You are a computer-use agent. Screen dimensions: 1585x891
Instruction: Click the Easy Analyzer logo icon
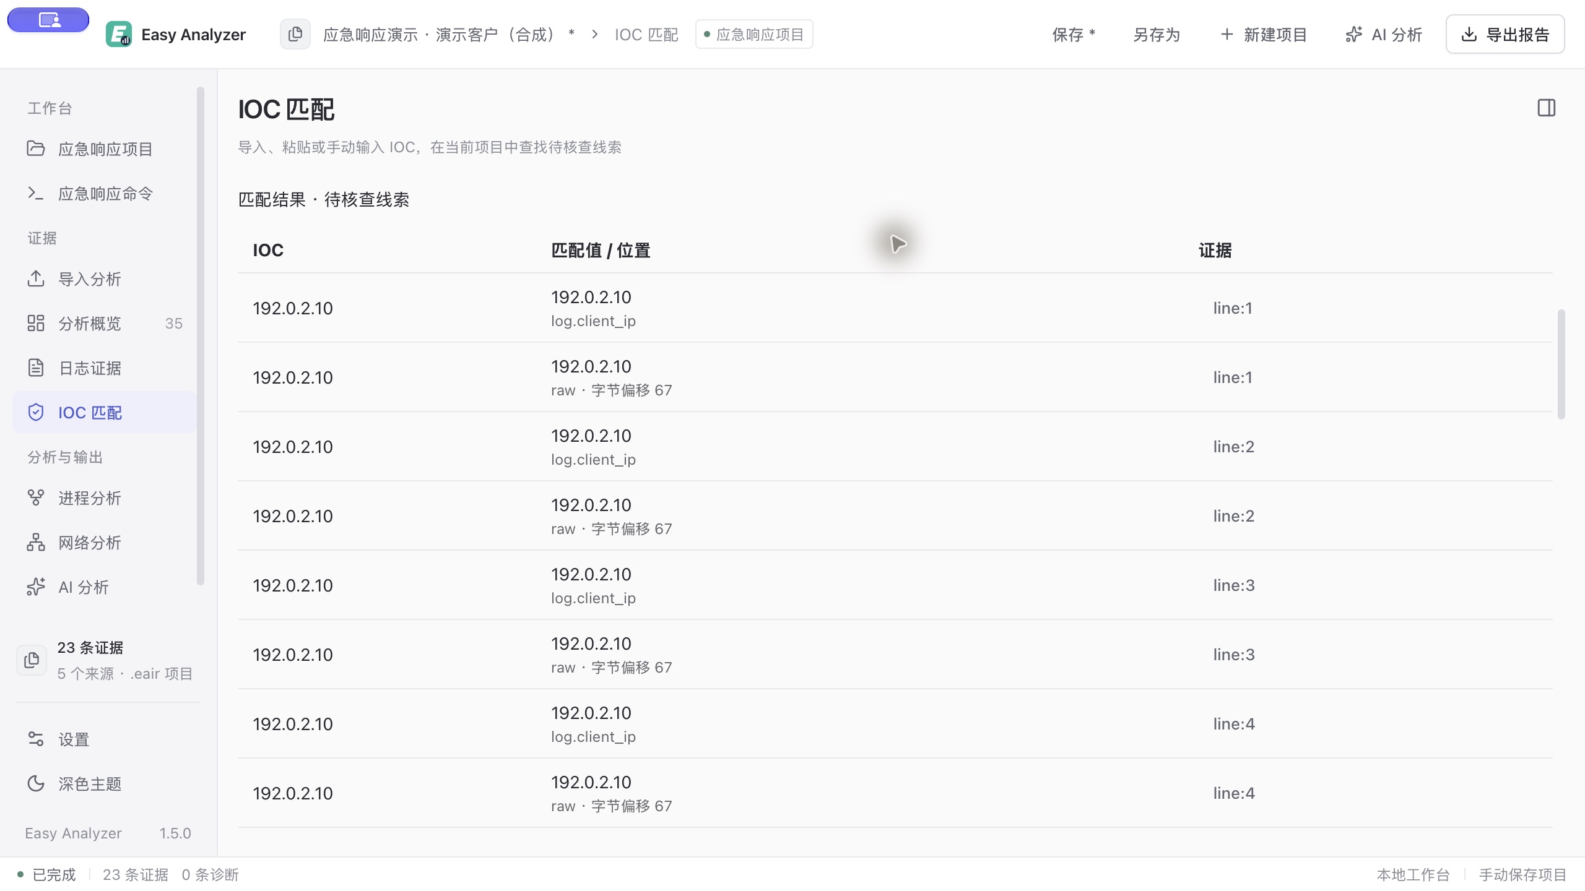[x=118, y=34]
